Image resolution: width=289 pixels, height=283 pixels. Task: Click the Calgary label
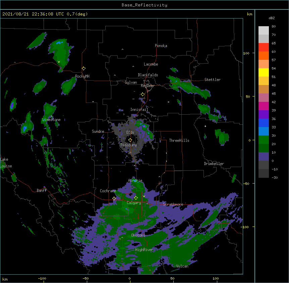[x=134, y=203]
